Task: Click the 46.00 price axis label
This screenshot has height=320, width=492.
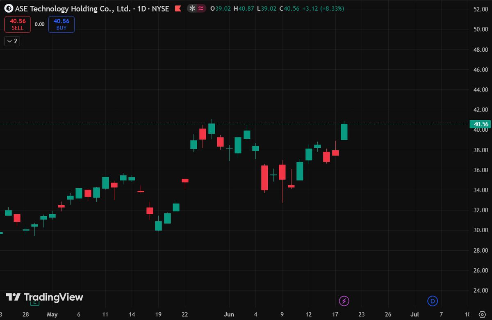Action: click(x=480, y=70)
